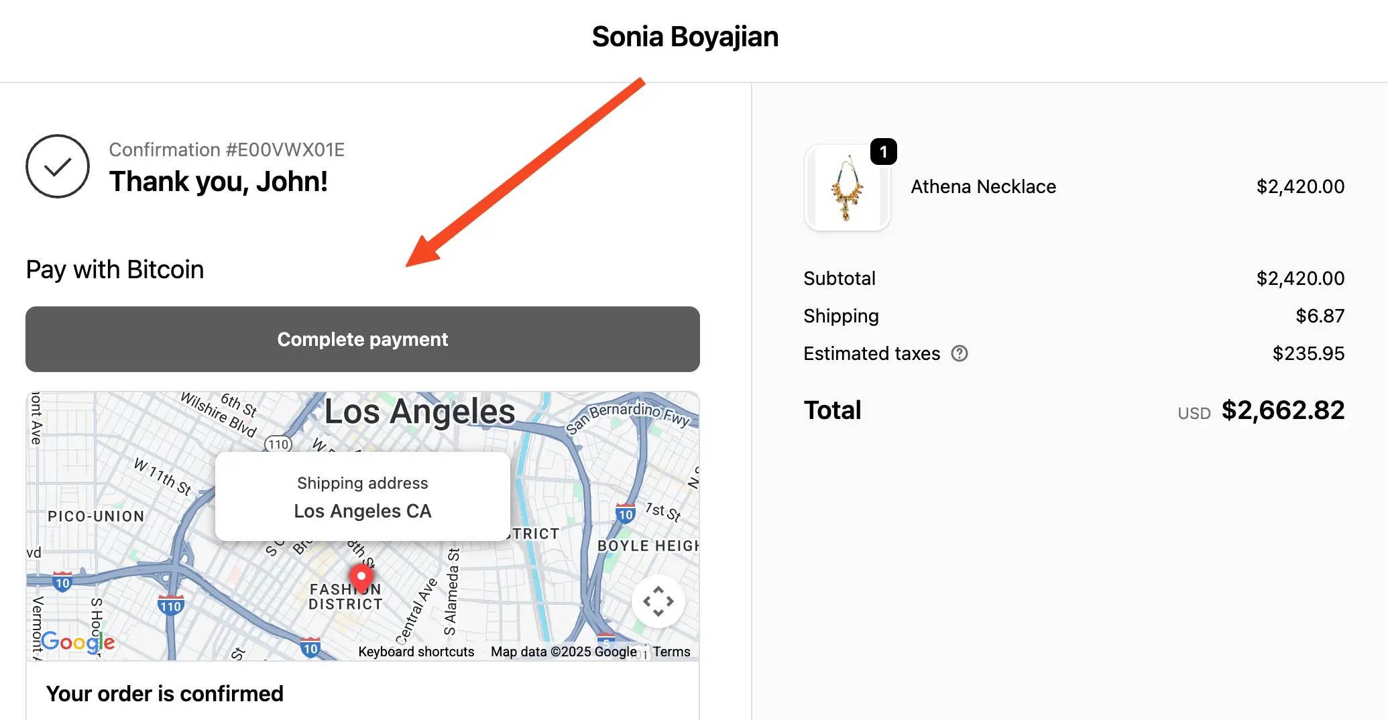Open the Keyboard shortcuts link
The image size is (1388, 720).
(416, 651)
